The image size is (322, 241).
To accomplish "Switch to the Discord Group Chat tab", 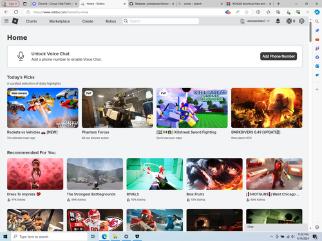I will [x=55, y=4].
